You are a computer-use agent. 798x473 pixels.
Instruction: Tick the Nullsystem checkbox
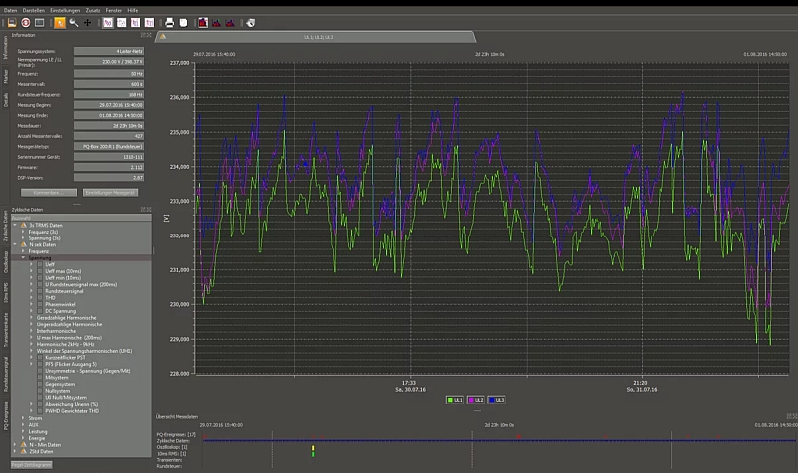[40, 391]
